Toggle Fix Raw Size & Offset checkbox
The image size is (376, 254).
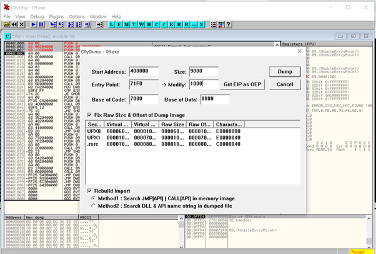89,115
